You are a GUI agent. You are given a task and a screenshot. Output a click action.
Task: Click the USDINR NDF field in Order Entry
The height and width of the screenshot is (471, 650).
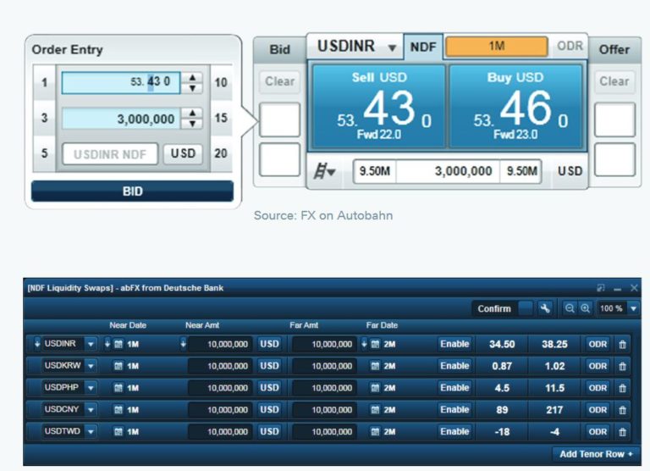(x=110, y=154)
